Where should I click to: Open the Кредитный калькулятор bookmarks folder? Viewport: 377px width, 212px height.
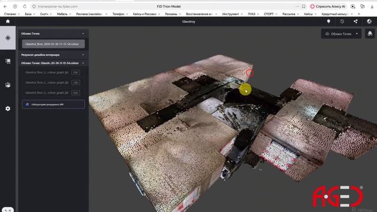click(x=337, y=14)
